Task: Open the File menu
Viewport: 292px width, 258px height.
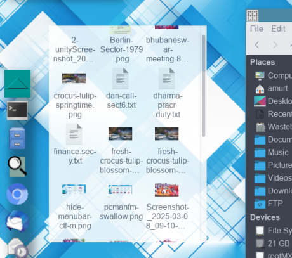Action: (256, 29)
